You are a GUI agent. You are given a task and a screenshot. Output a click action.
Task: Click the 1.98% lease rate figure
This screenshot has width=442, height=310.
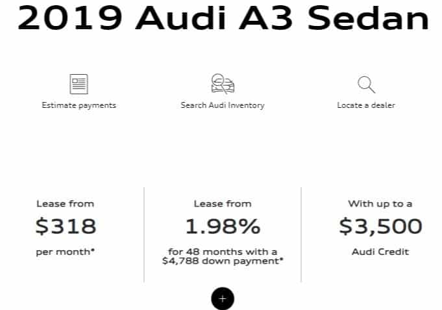click(x=223, y=226)
